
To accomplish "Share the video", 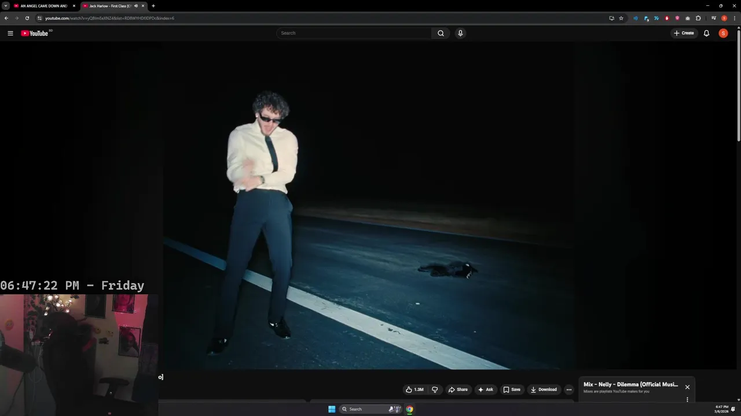I will coord(458,389).
